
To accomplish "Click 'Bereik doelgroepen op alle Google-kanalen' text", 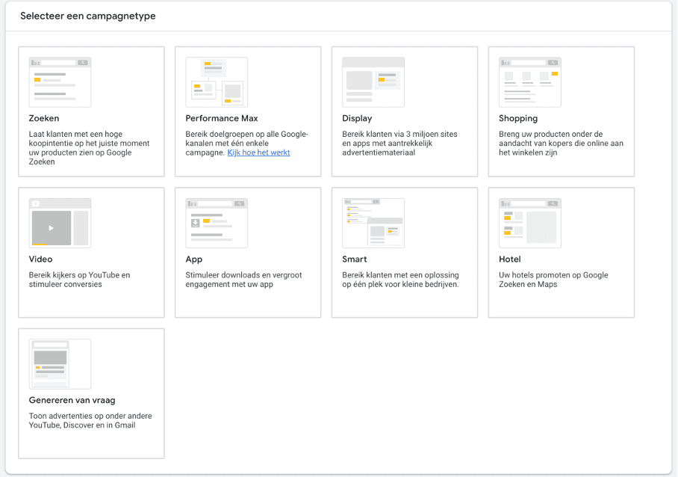I will pyautogui.click(x=247, y=144).
